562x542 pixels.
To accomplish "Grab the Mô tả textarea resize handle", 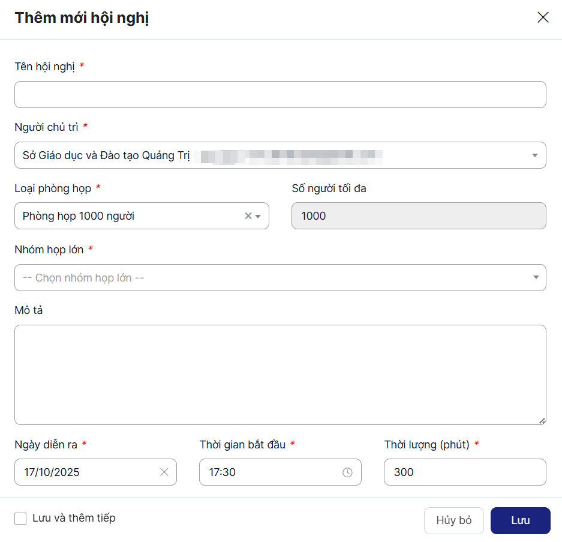I will click(x=542, y=421).
